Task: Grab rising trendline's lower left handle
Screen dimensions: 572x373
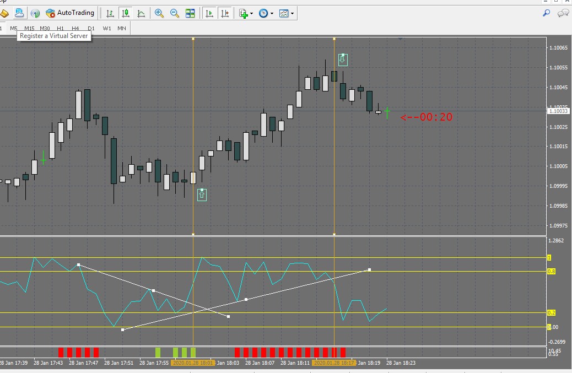Action: click(122, 329)
